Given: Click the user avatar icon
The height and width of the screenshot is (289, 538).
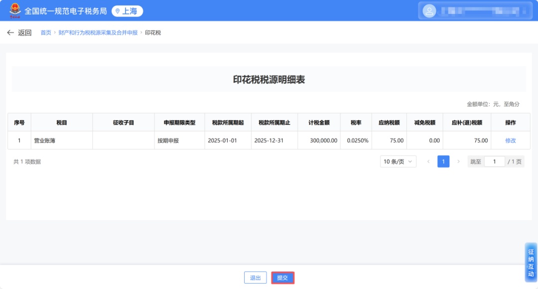Looking at the screenshot, I should tap(429, 10).
